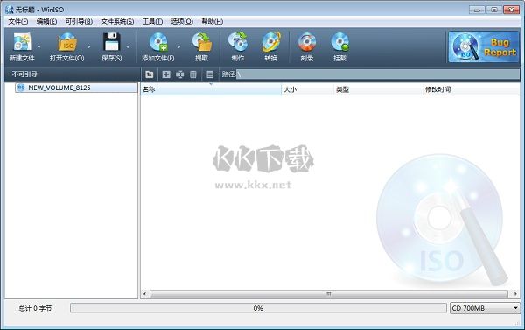Expand the 打开文件(O) dropdown arrow

(x=88, y=47)
